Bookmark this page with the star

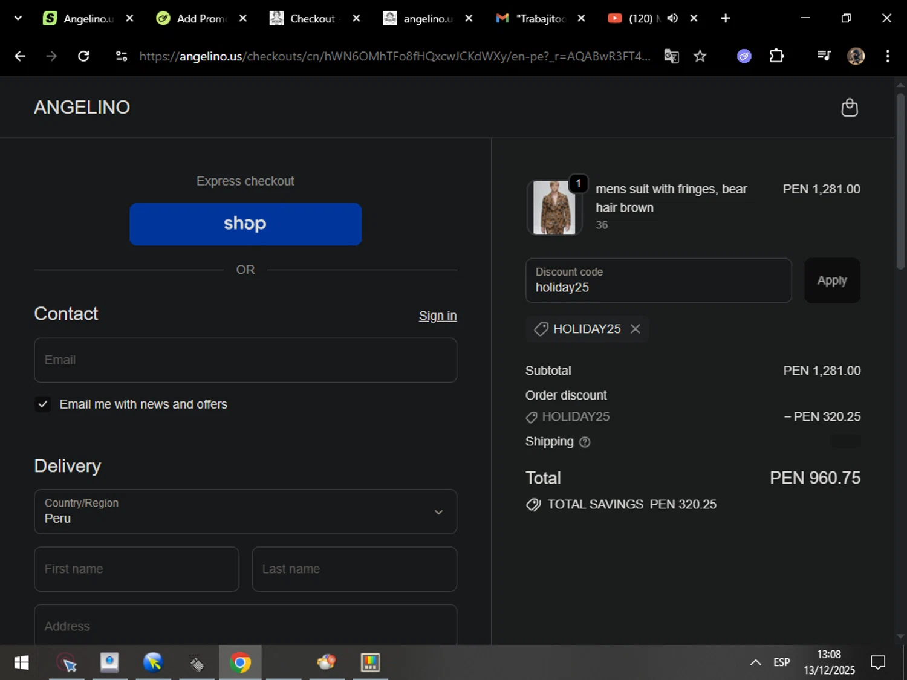pyautogui.click(x=700, y=56)
